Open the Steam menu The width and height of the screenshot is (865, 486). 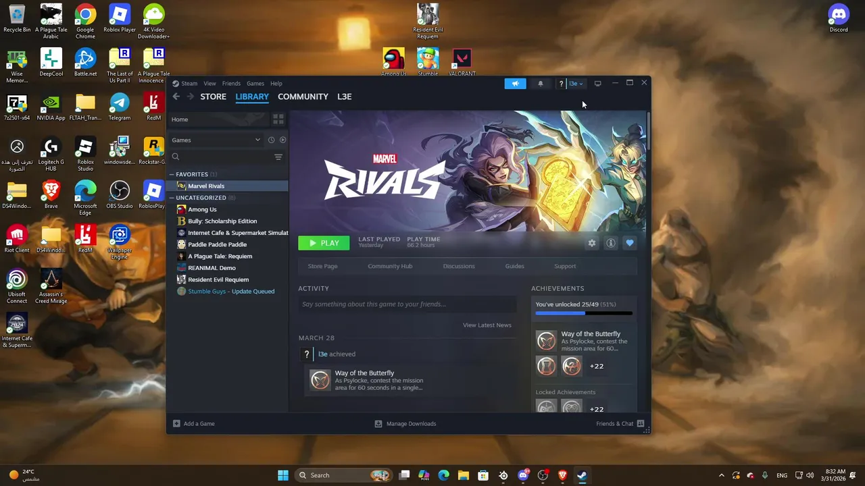[189, 84]
